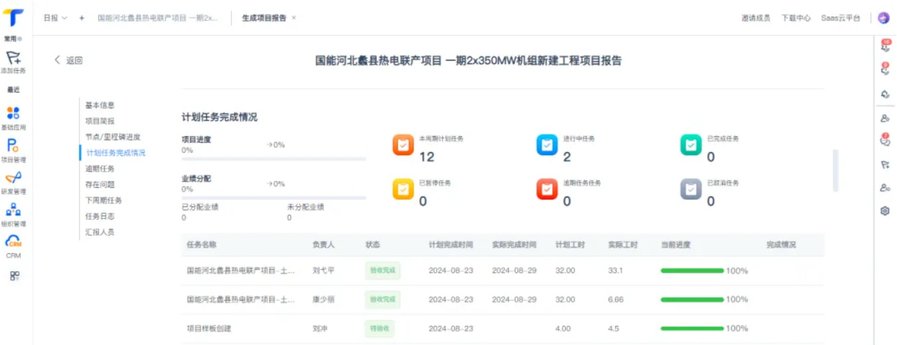Jump to 节点/里程碑进度 section
Image resolution: width=897 pixels, height=345 pixels.
click(x=113, y=137)
